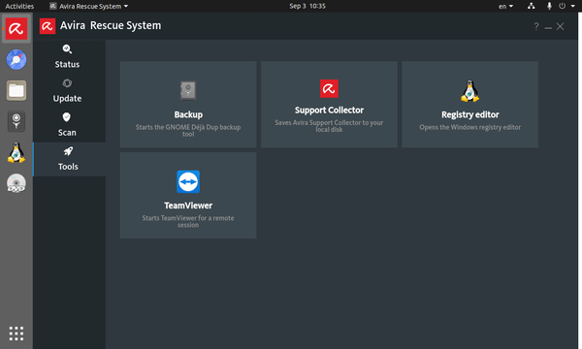Click the Backup safe icon

click(x=188, y=90)
